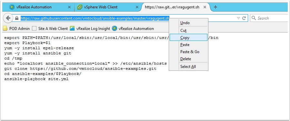Image resolution: width=290 pixels, height=121 pixels.
Task: Close the vSphere Web Client tab
Action: click(137, 7)
